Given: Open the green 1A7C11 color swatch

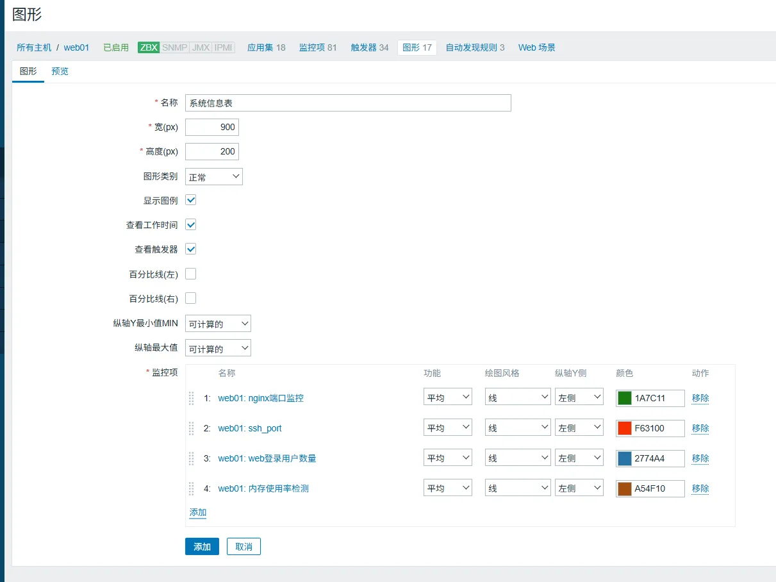Looking at the screenshot, I should click(624, 398).
